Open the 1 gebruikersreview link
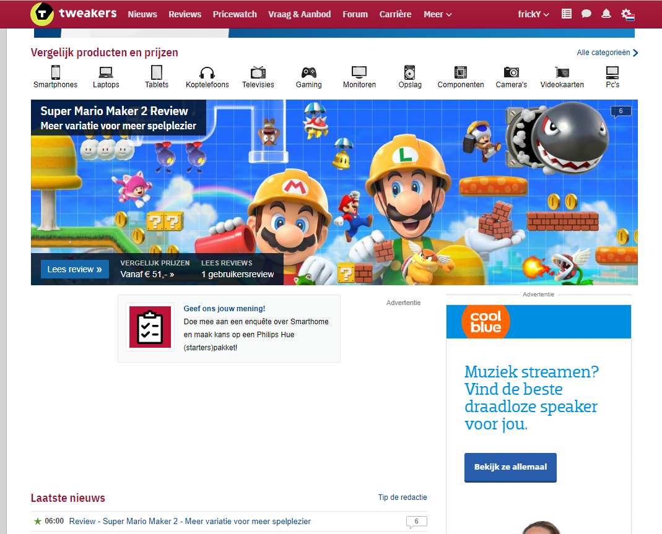This screenshot has height=534, width=662. (x=237, y=274)
